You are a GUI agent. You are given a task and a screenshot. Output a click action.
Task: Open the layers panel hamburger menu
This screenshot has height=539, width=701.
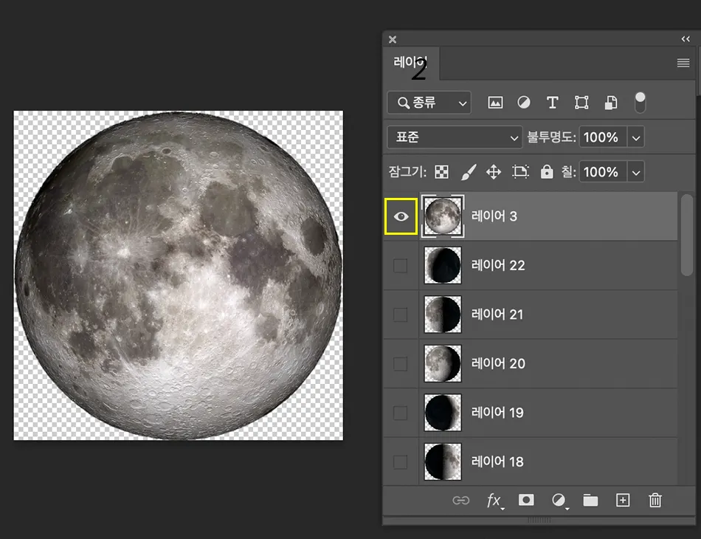click(683, 63)
